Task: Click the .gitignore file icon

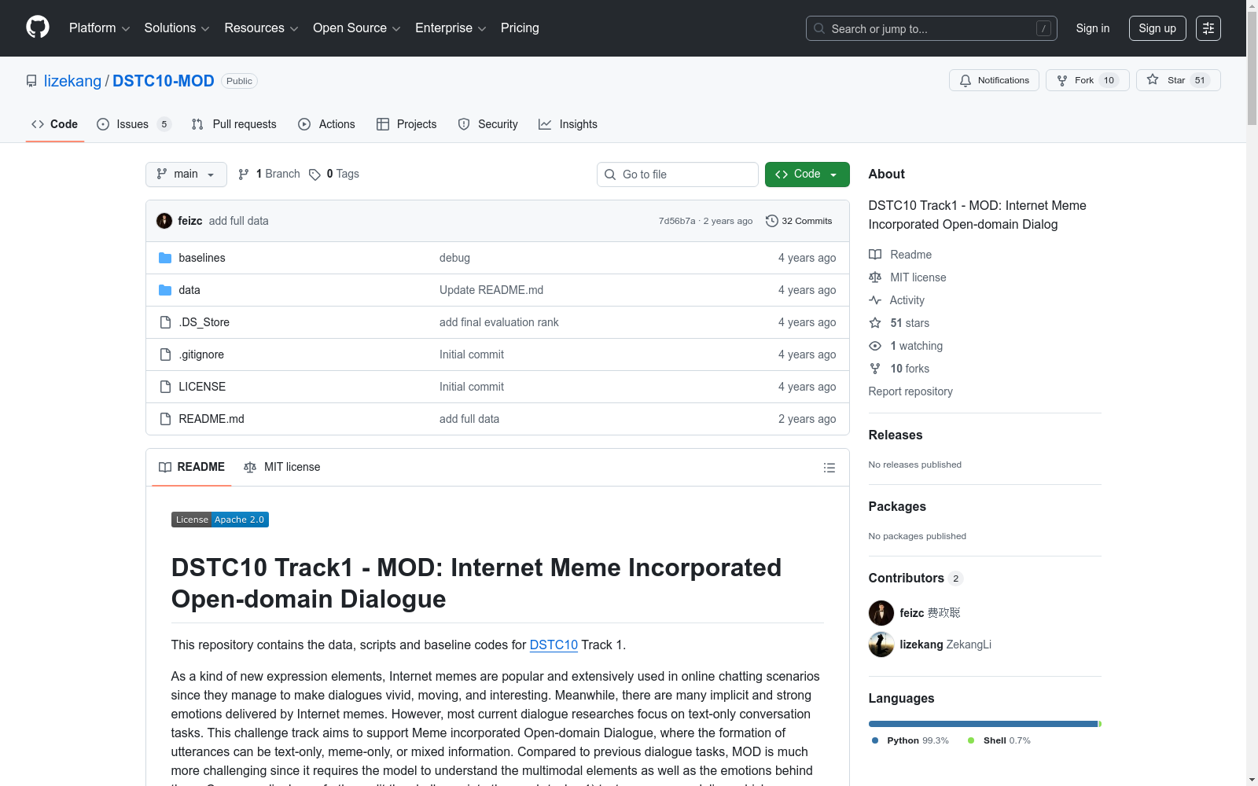Action: pyautogui.click(x=165, y=354)
